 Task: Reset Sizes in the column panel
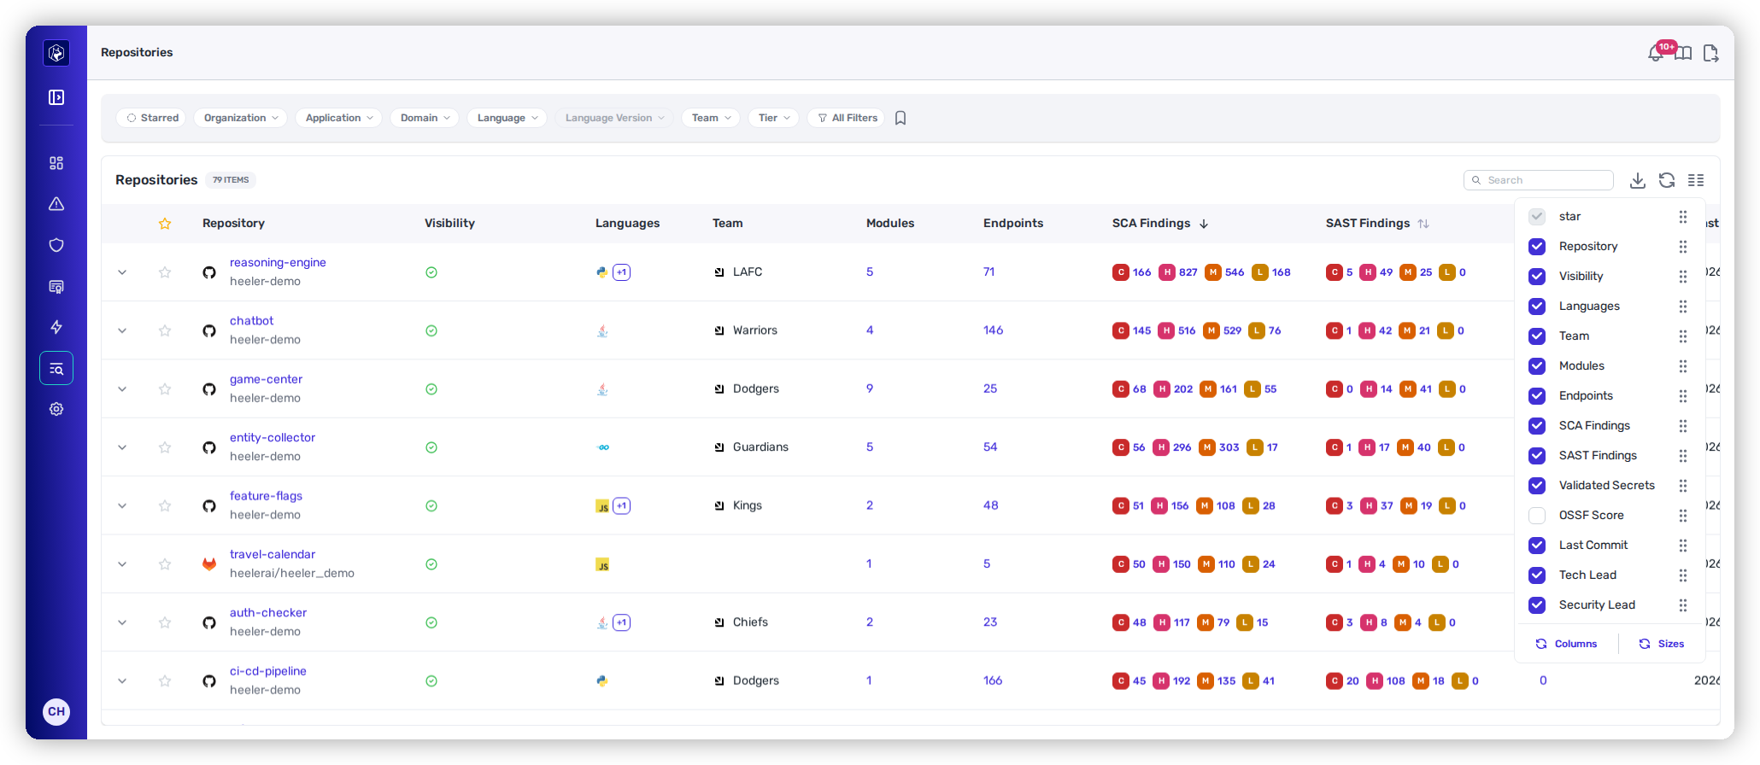click(1662, 644)
